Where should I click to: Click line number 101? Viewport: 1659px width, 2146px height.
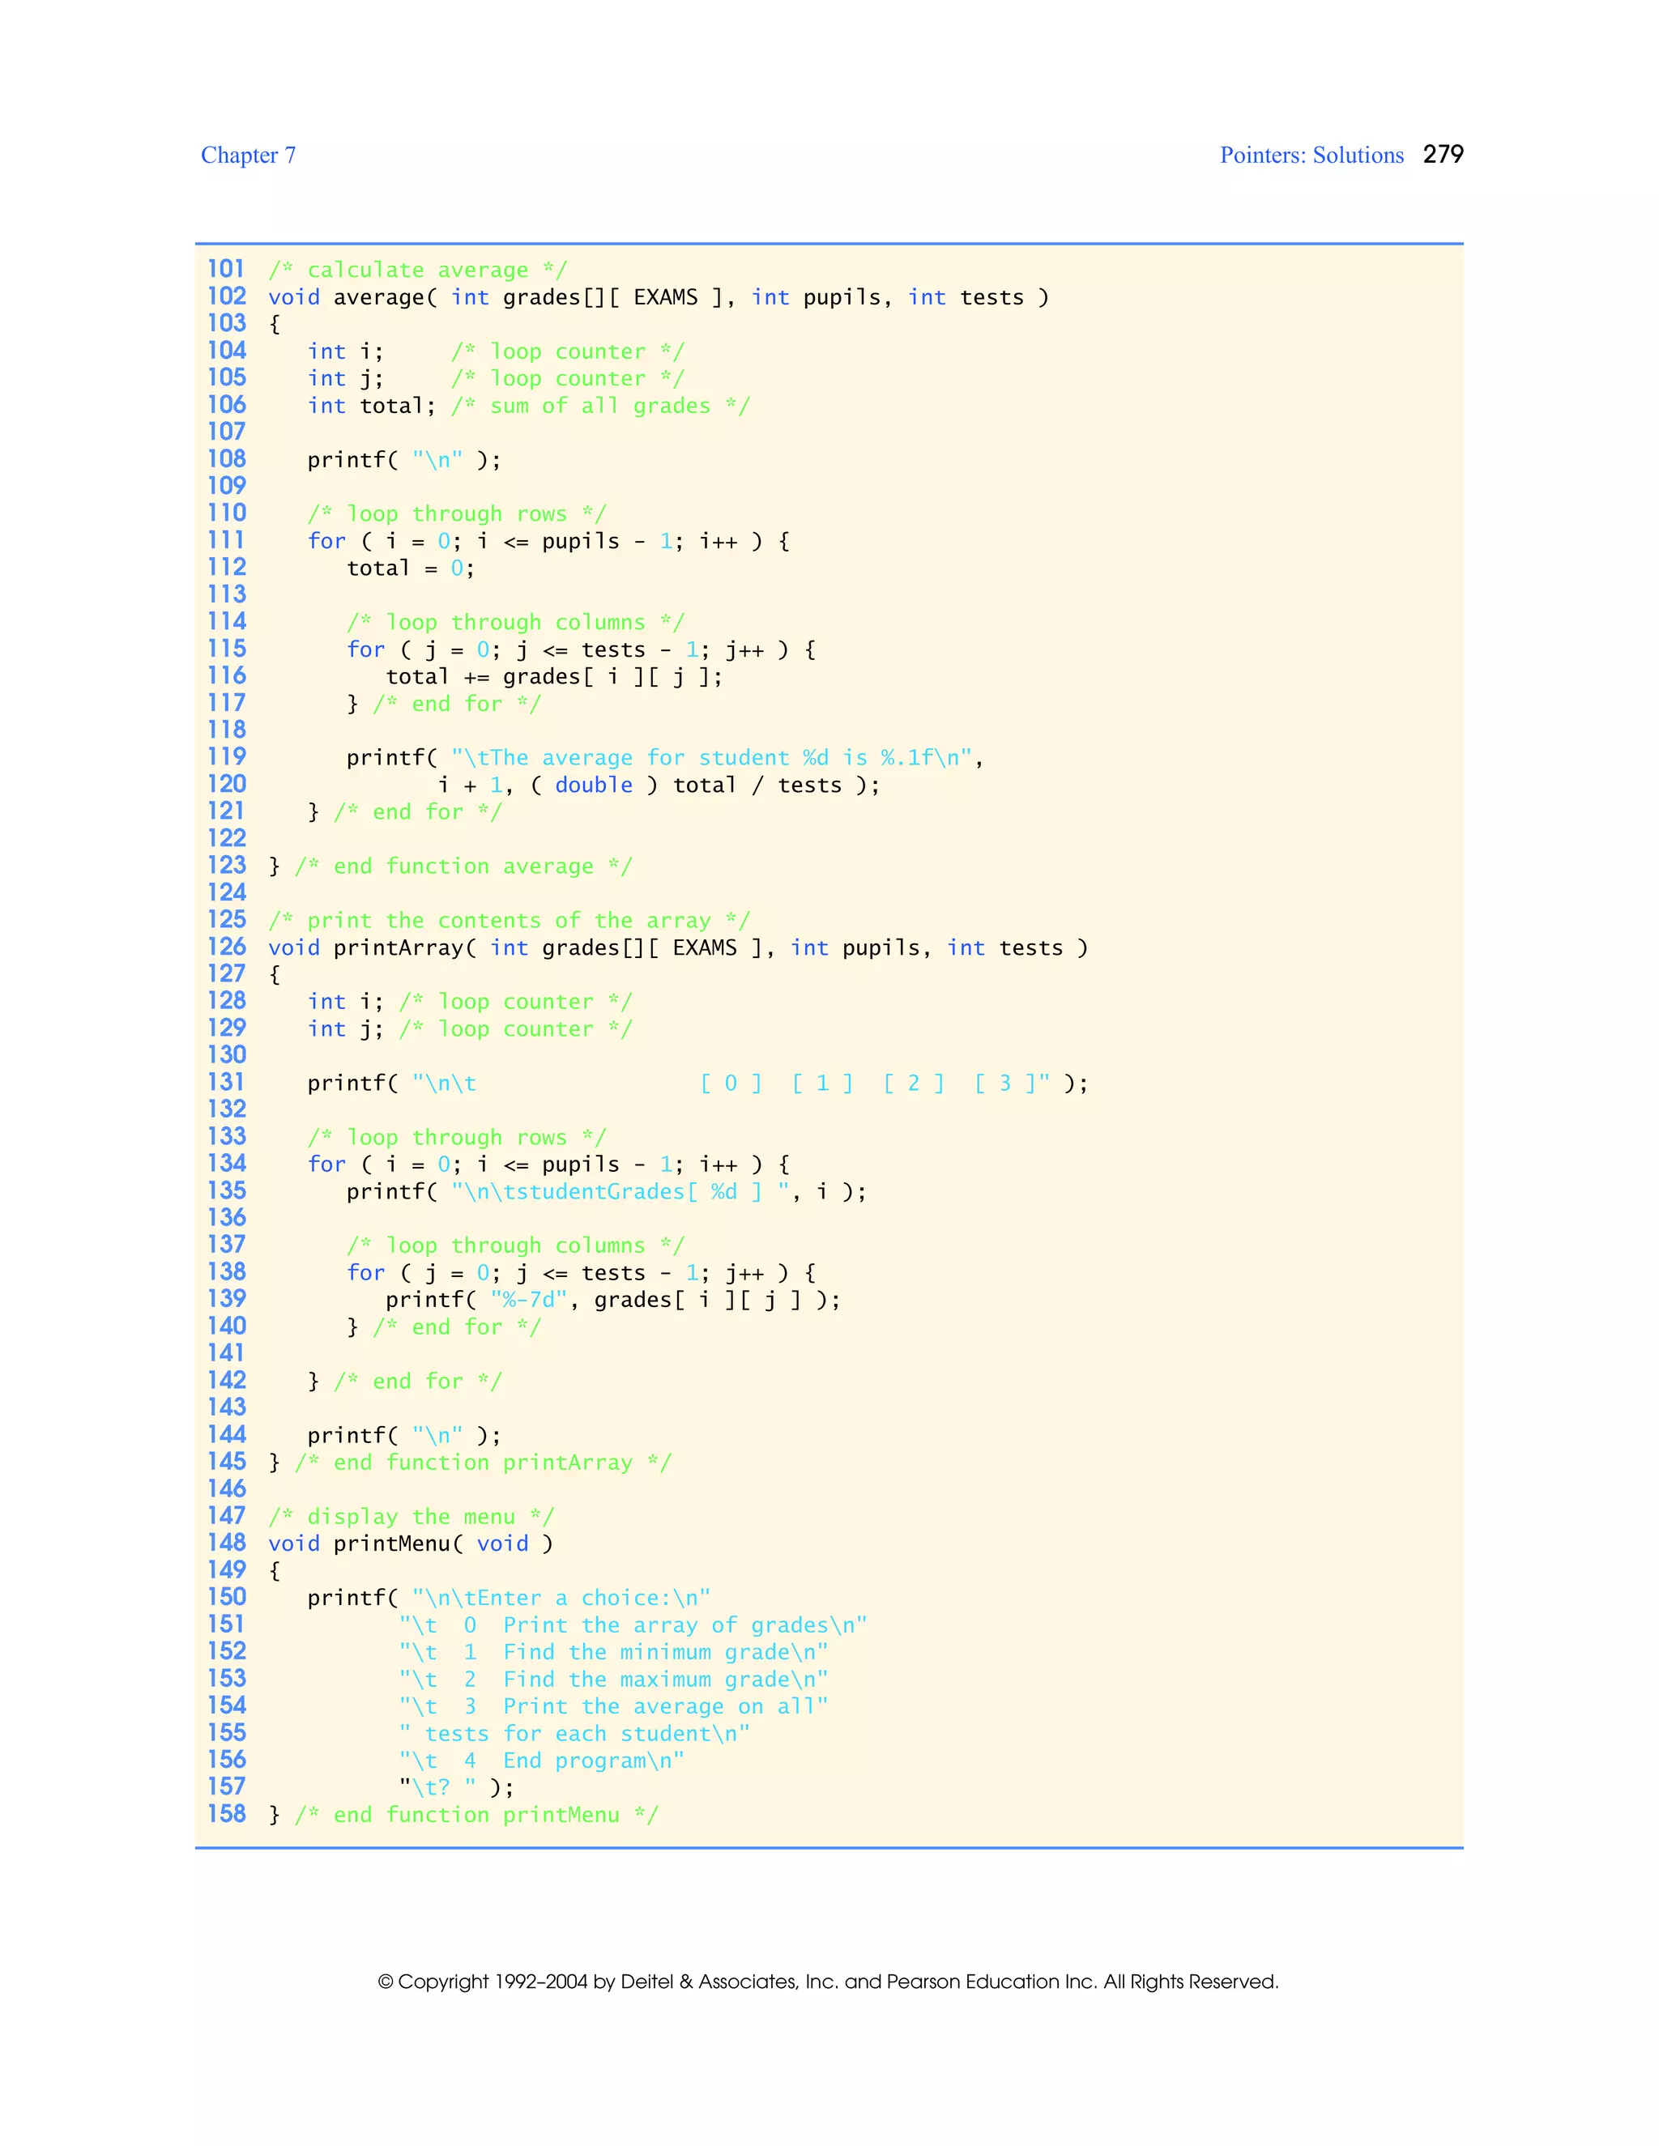226,269
